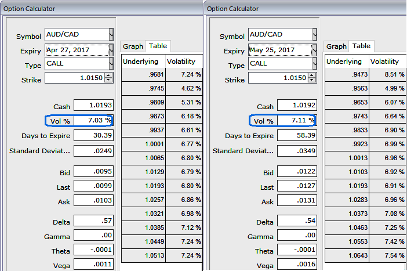Image resolution: width=407 pixels, height=271 pixels.
Task: Select the Days to Expire field showing 58.39
Action: click(296, 135)
